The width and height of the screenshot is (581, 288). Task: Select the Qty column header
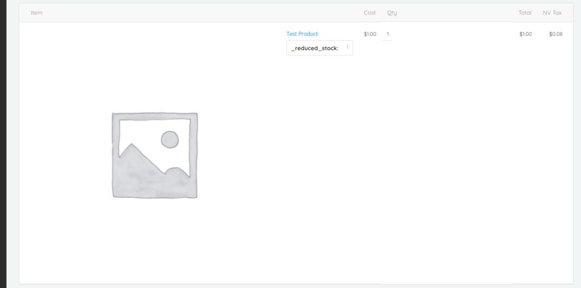(x=391, y=12)
